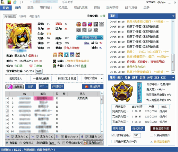This screenshot has height=152, width=178.
Task: Click the 大餐 icon
Action: 54,66
